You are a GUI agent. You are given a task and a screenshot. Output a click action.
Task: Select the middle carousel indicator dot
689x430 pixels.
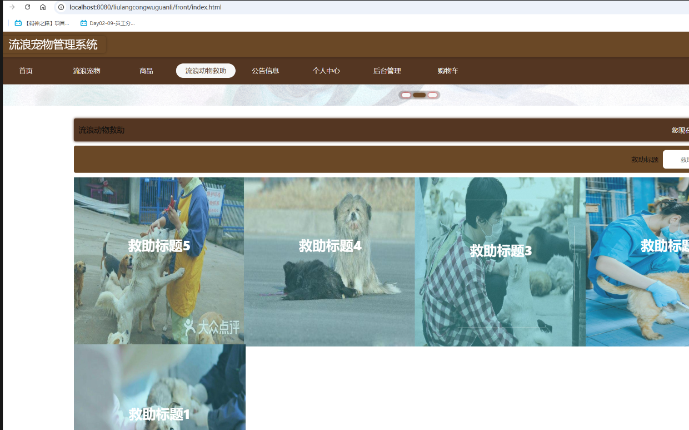tap(420, 95)
